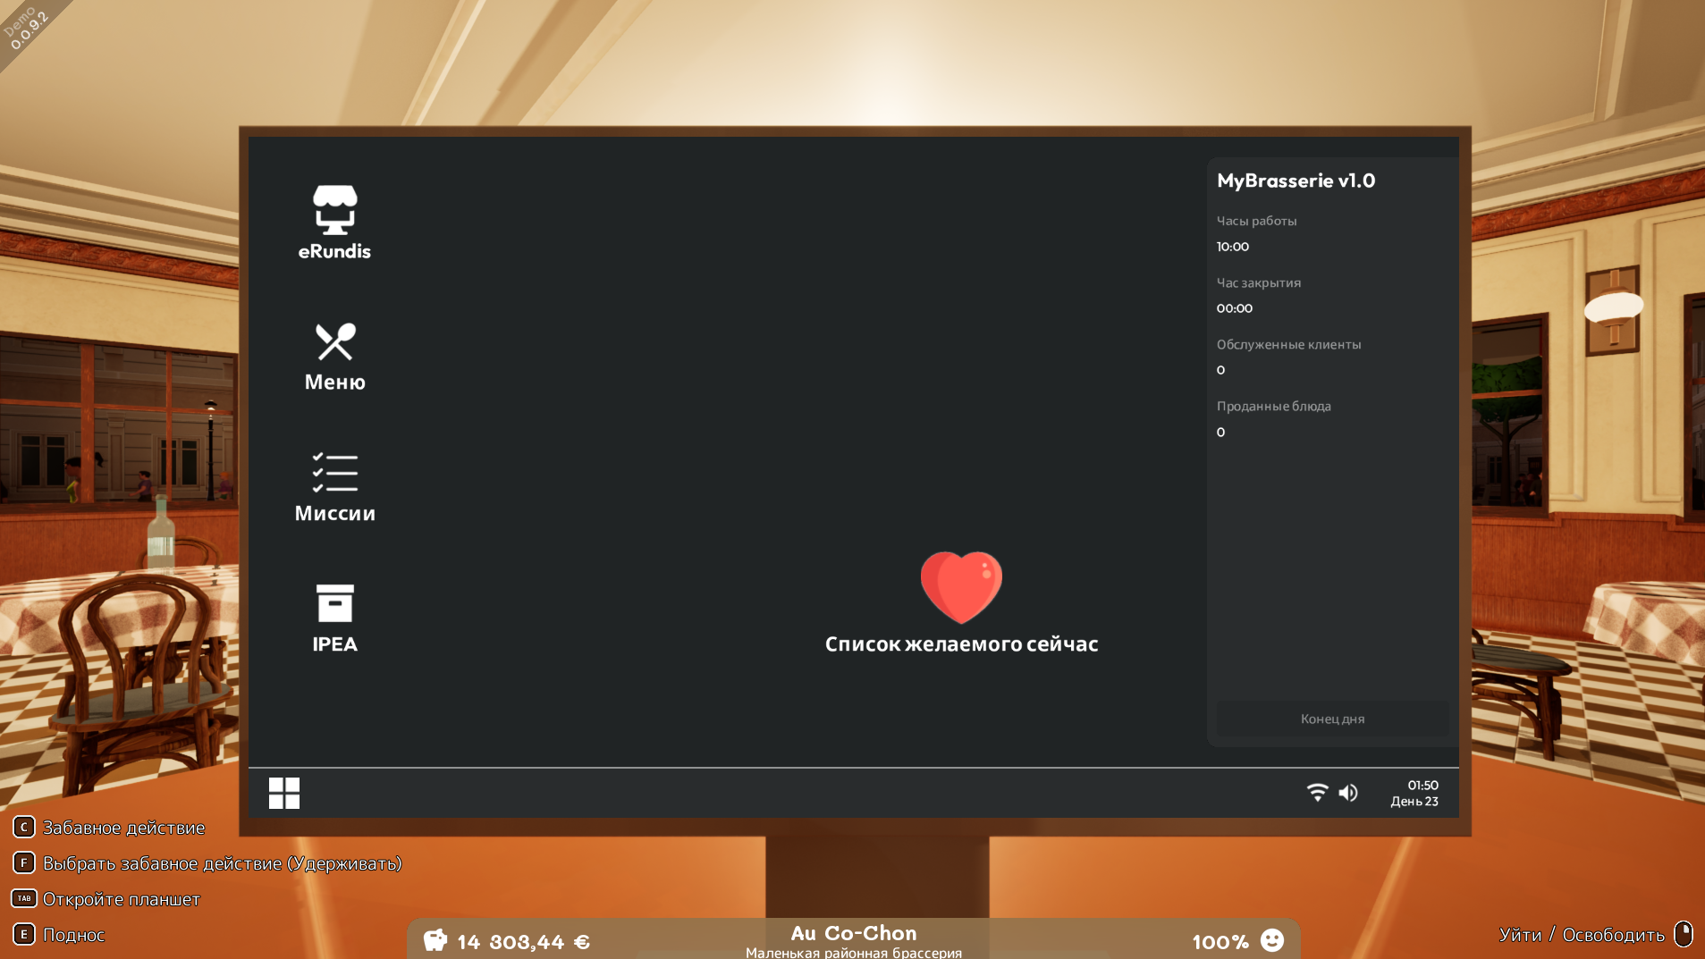The height and width of the screenshot is (959, 1705).
Task: Click the 01:50 День 23 clock
Action: pos(1414,793)
